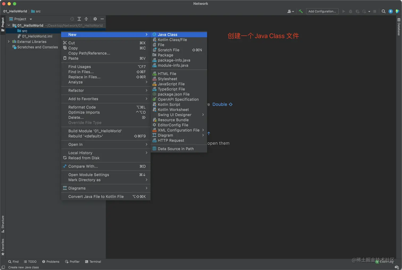Expand Swing UI Designer submenu
The image size is (402, 270).
pyautogui.click(x=179, y=115)
